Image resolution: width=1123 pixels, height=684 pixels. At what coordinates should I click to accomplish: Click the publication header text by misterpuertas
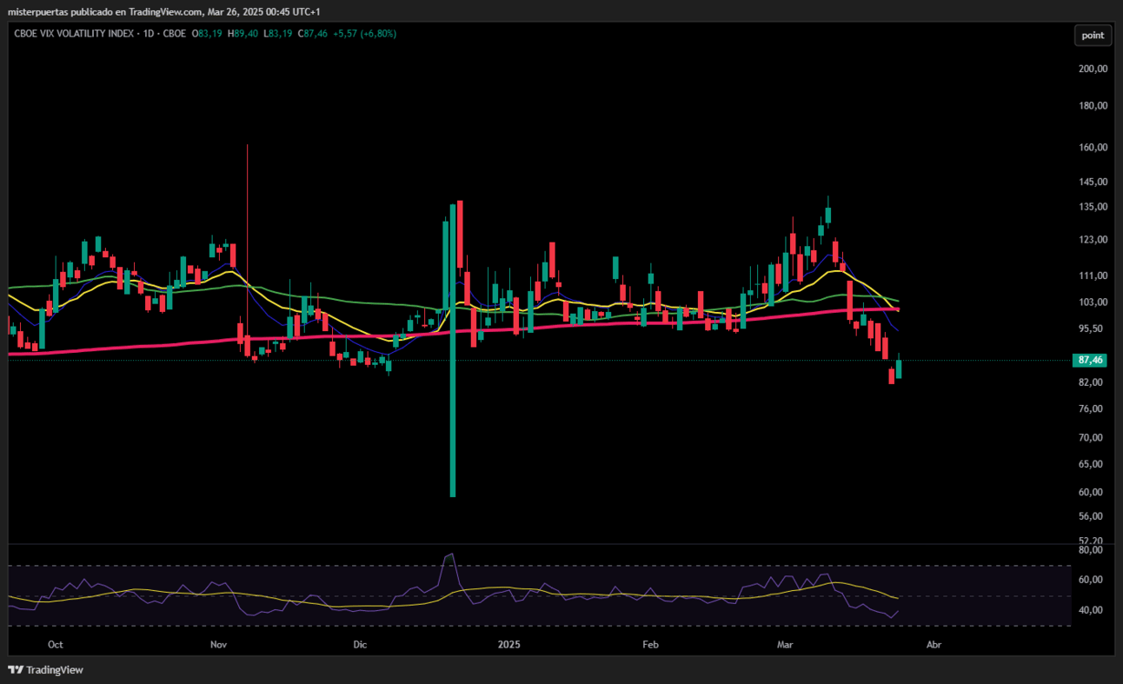click(164, 11)
